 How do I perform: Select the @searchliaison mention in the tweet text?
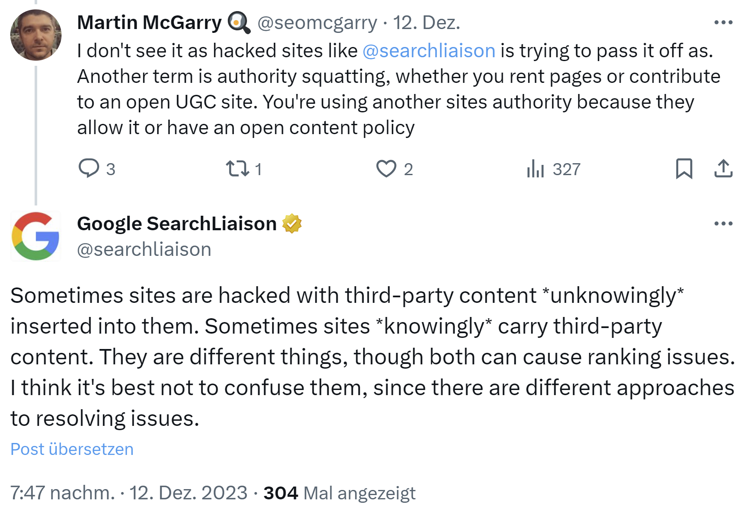(427, 50)
